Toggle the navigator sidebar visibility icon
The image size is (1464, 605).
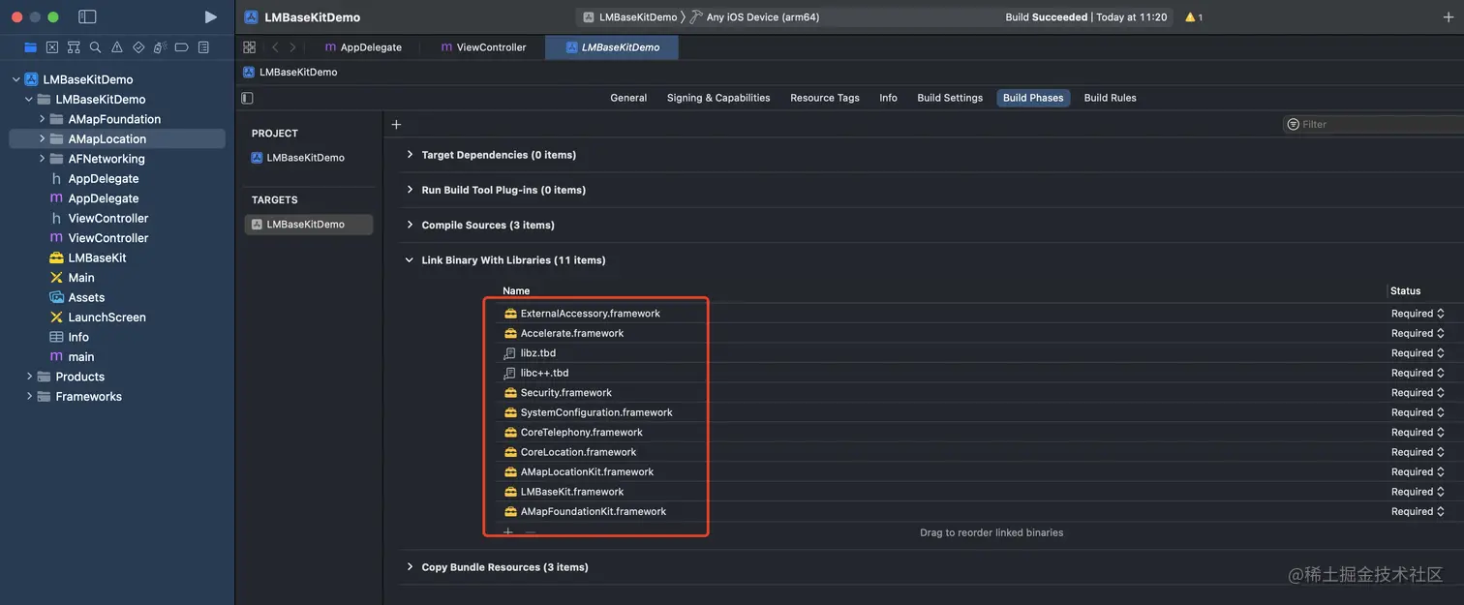click(87, 16)
